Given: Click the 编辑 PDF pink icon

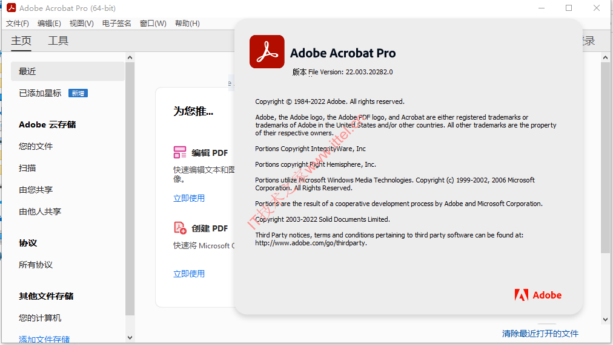Looking at the screenshot, I should [x=180, y=152].
